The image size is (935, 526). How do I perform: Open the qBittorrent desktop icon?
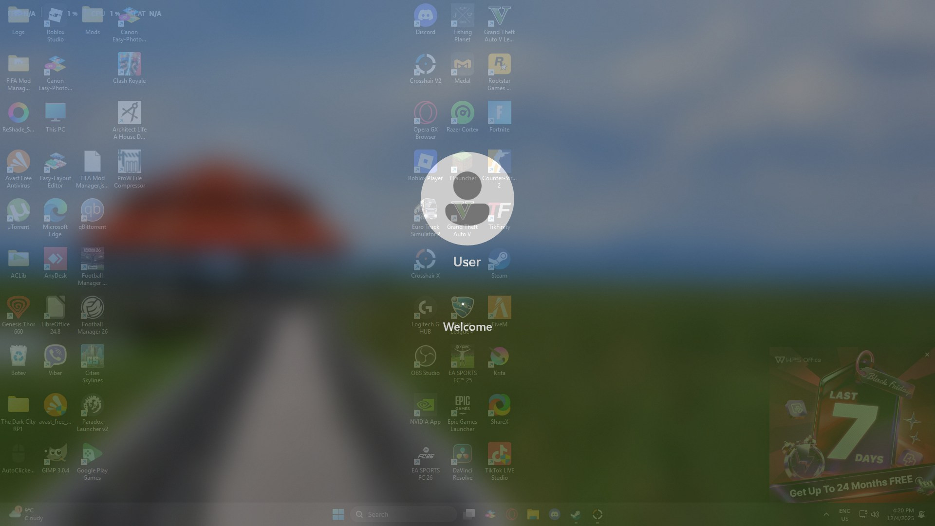92,211
